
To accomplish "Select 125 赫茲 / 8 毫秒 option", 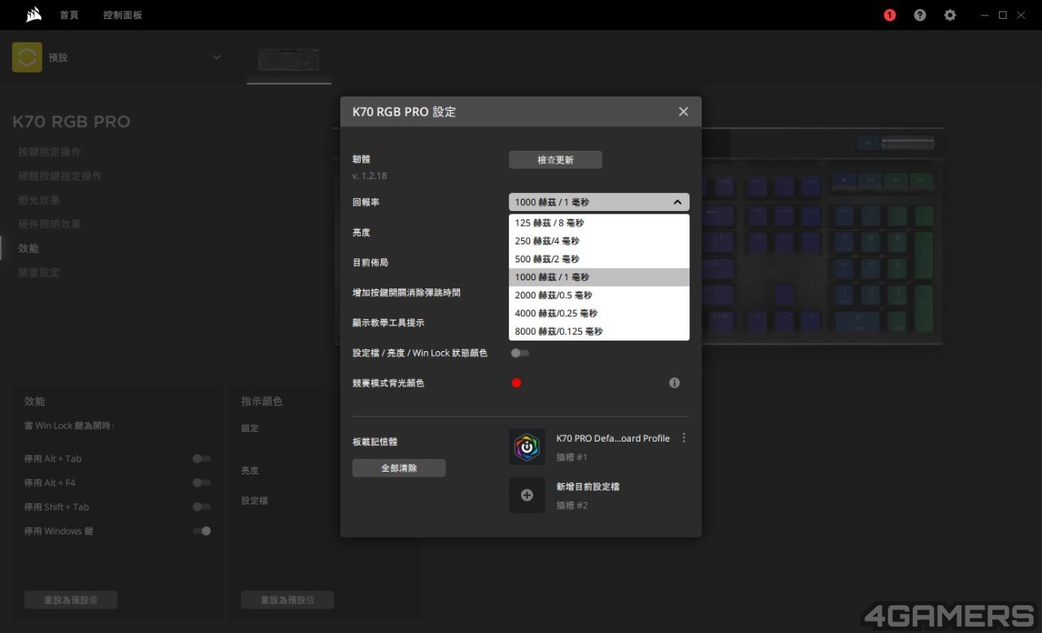I will click(x=599, y=223).
